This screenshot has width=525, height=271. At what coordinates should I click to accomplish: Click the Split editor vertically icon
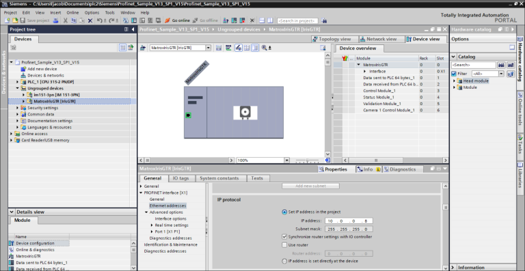tap(270, 20)
